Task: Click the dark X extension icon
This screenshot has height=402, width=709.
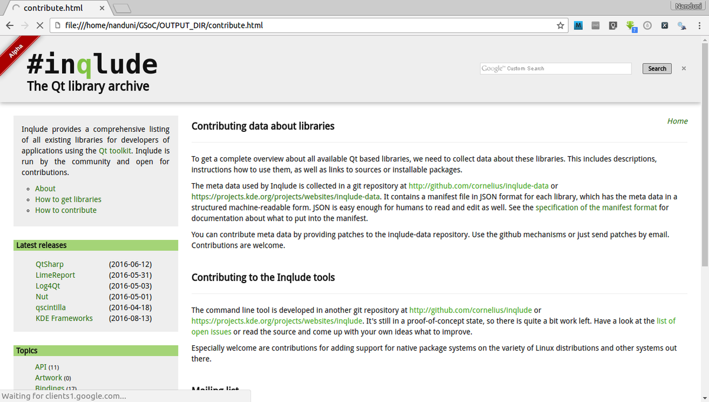Action: (x=665, y=26)
